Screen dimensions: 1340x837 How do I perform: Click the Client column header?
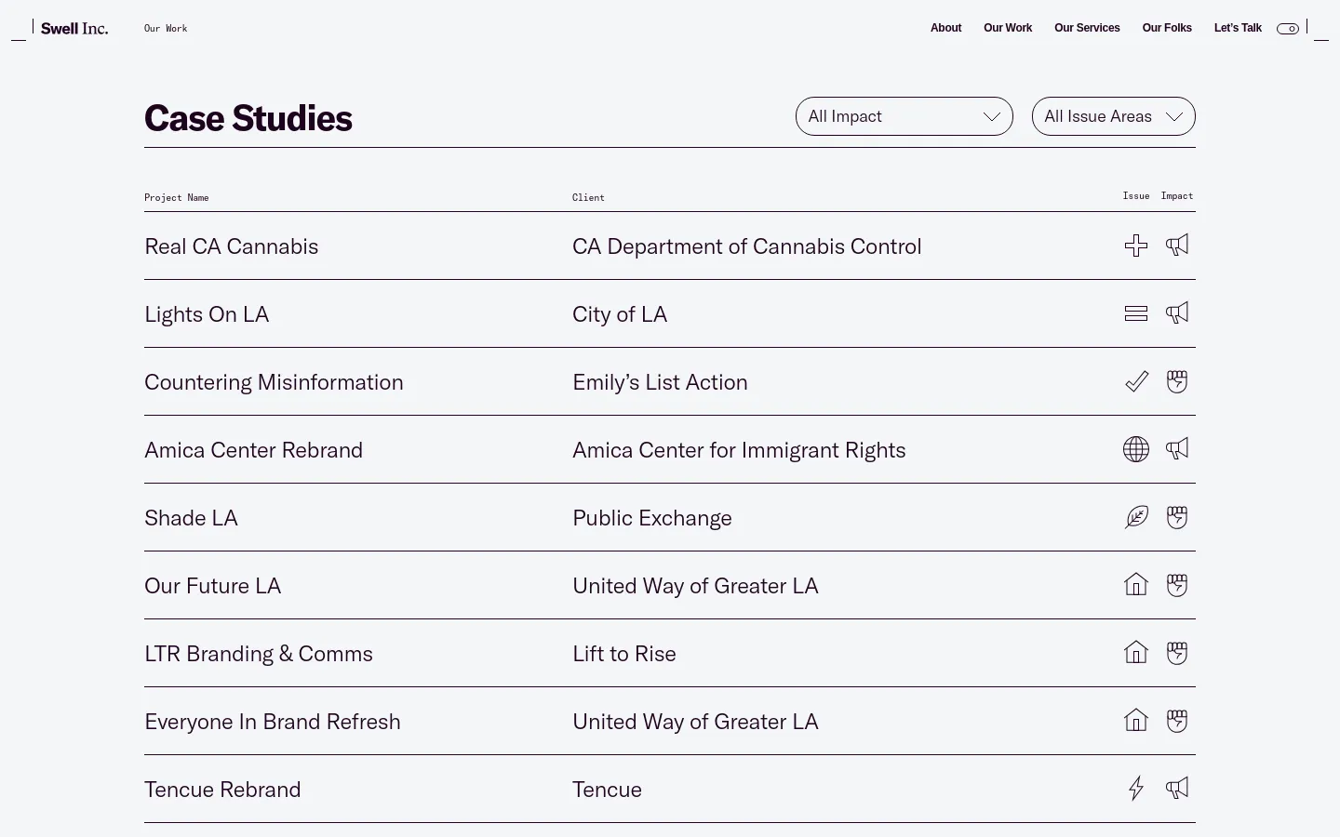click(588, 197)
